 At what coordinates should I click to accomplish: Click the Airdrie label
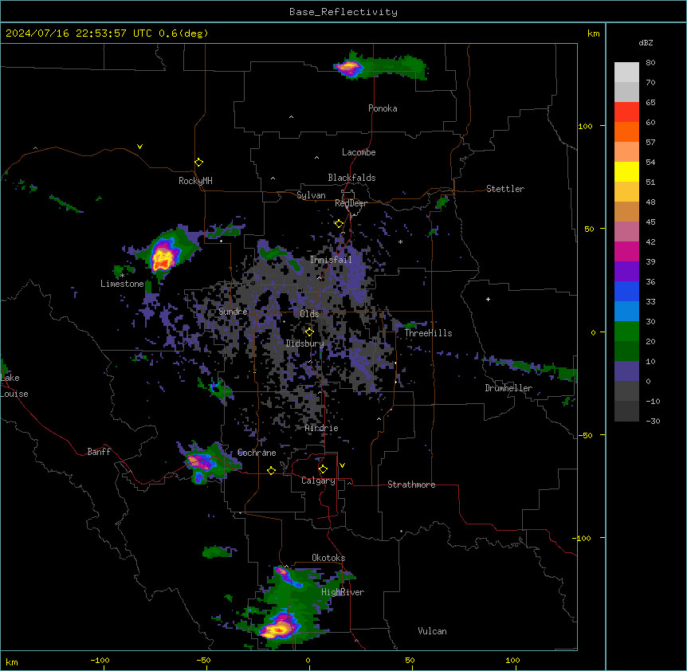pyautogui.click(x=321, y=428)
